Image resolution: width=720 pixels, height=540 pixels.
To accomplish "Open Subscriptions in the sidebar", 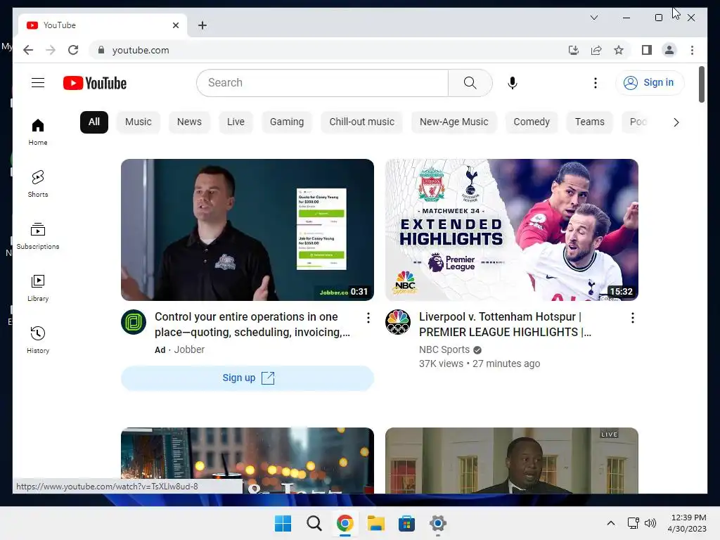I will point(38,236).
